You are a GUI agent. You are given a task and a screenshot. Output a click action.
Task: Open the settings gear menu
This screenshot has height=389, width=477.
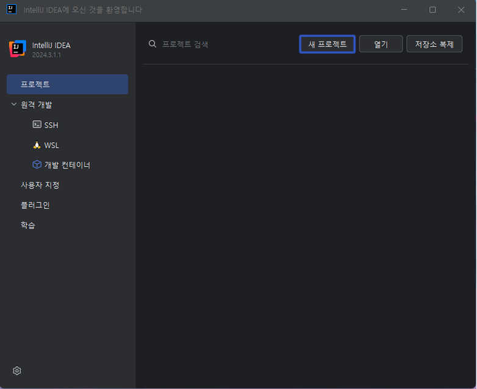pos(17,371)
